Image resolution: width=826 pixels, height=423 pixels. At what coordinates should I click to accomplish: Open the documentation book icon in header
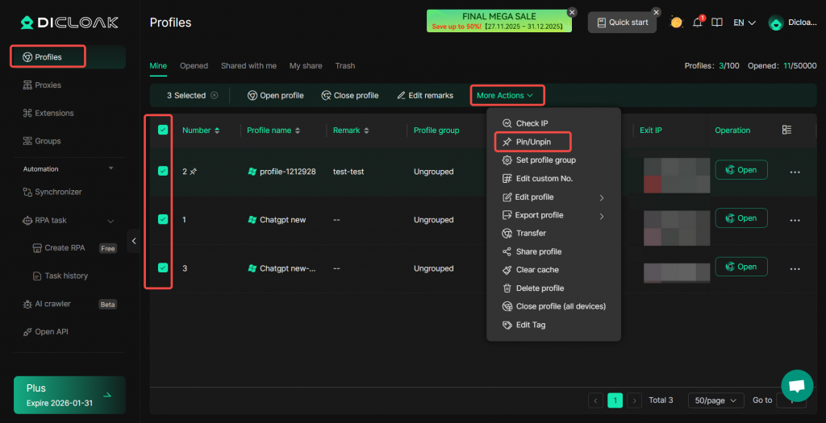717,23
